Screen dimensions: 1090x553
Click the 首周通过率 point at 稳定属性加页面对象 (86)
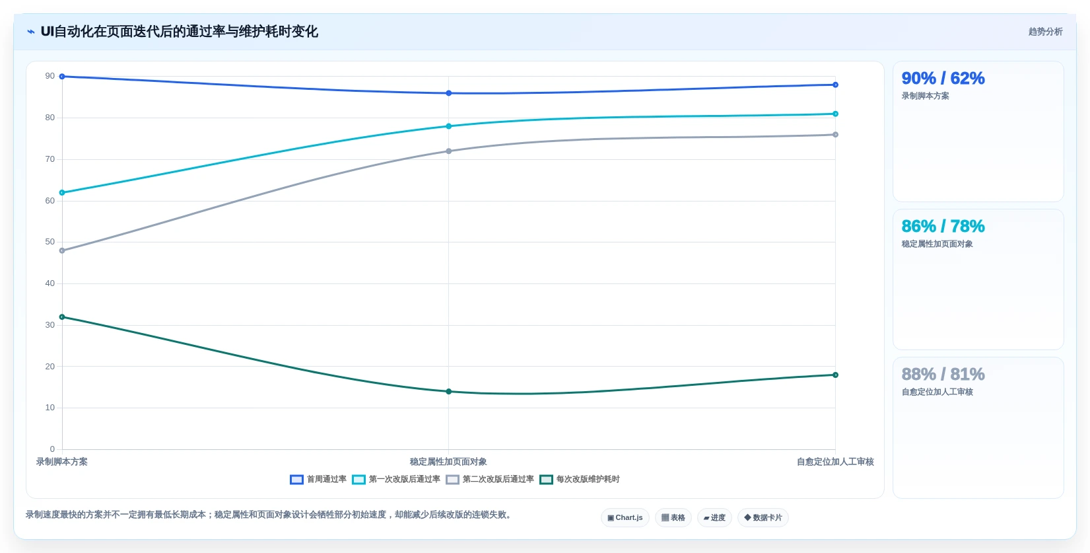[449, 93]
